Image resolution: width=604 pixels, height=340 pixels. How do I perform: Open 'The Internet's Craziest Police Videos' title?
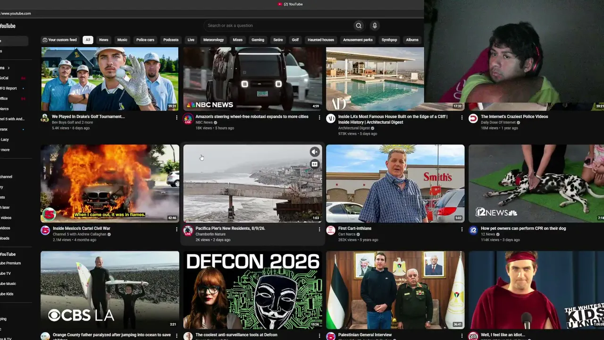click(514, 117)
